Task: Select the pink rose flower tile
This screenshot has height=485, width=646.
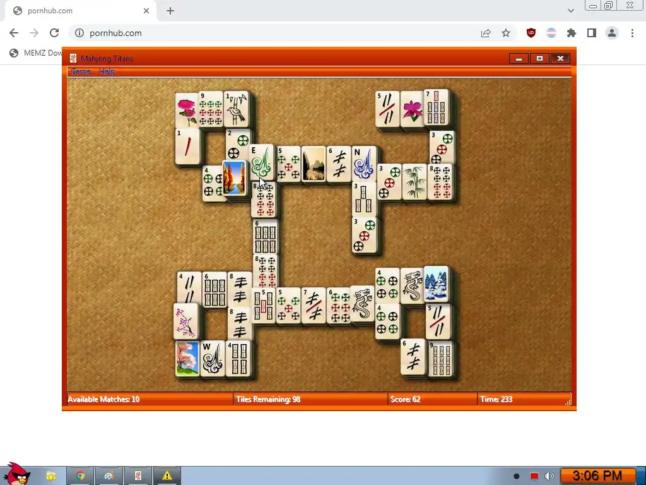Action: point(187,110)
